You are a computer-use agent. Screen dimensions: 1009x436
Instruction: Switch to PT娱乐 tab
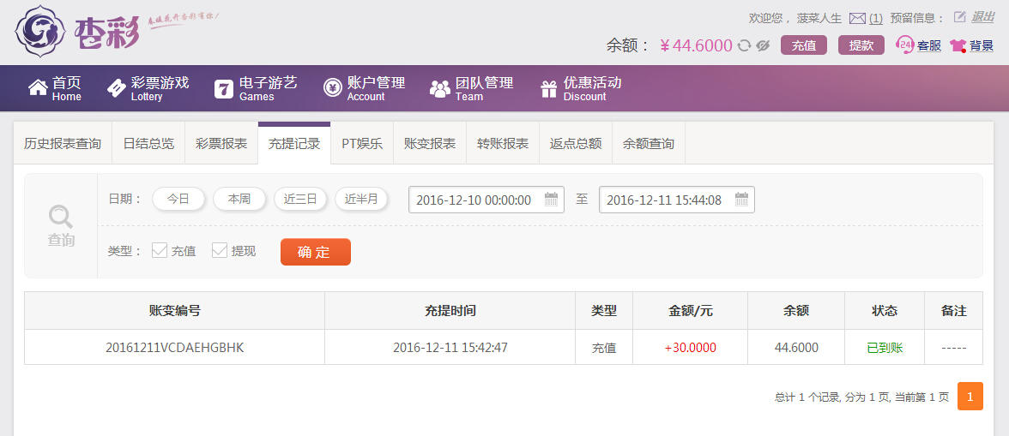[362, 143]
